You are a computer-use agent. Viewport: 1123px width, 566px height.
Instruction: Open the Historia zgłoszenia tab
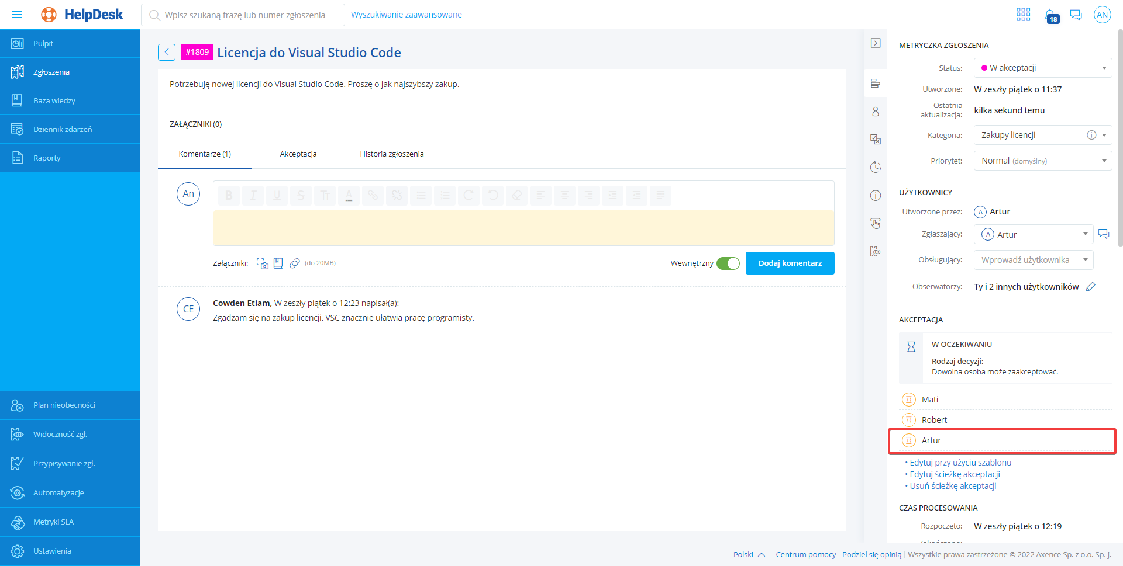coord(391,154)
